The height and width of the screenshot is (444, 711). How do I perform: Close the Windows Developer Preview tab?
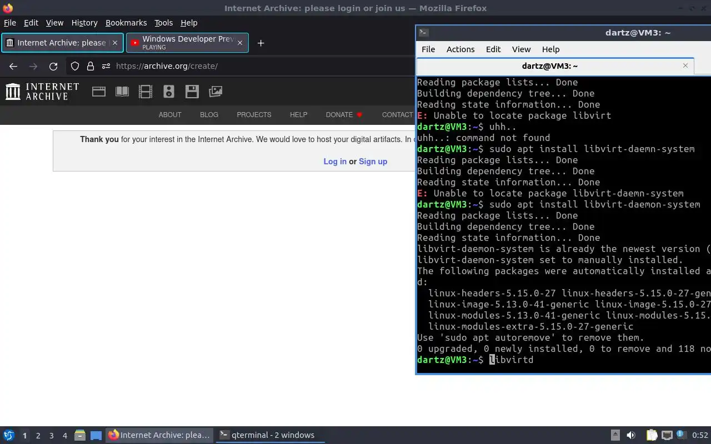pyautogui.click(x=240, y=43)
